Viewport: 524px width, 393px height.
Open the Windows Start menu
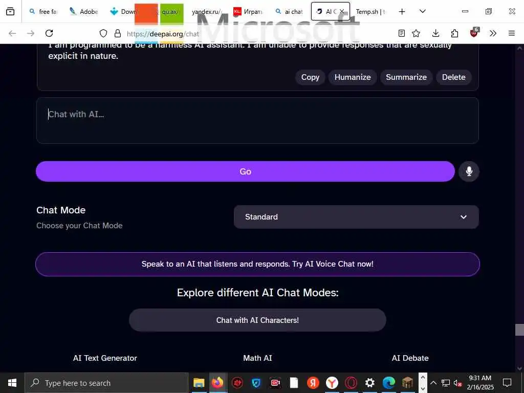coord(12,383)
